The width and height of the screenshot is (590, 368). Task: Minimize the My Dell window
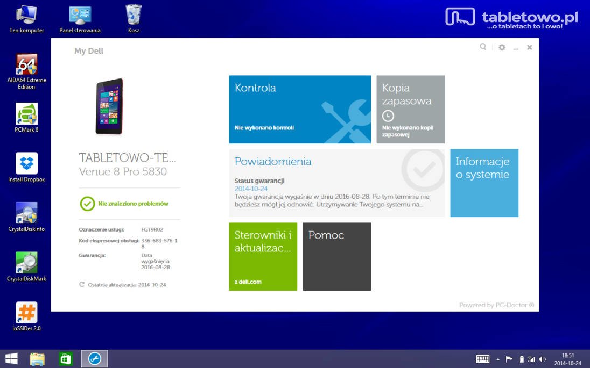pos(516,48)
